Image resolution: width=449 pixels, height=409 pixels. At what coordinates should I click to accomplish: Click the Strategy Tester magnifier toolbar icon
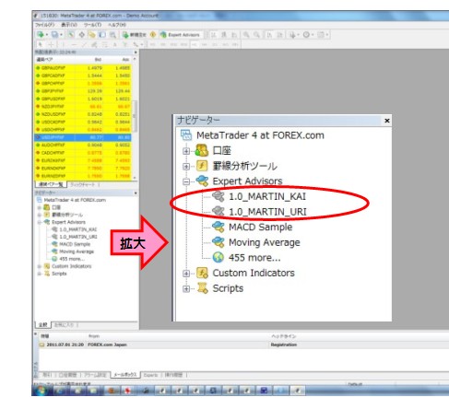[x=112, y=35]
